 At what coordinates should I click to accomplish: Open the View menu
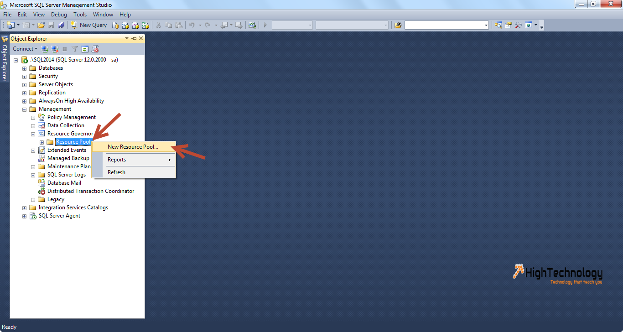click(x=39, y=15)
